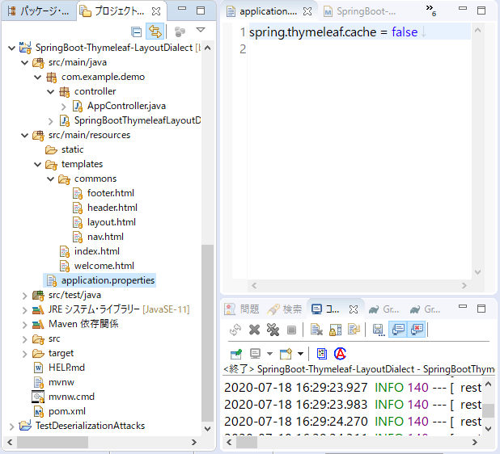This screenshot has width=500, height=454.
Task: Toggle Show Console When Standard Error Changes
Action: pyautogui.click(x=417, y=330)
